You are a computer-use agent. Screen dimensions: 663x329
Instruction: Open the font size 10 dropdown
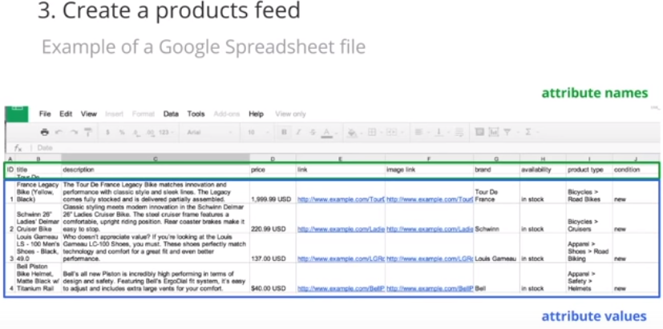tap(257, 132)
